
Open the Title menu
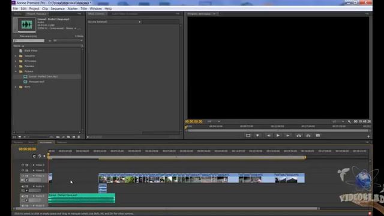(84, 8)
